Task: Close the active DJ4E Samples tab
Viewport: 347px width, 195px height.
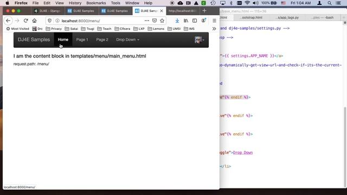Action: click(x=162, y=11)
